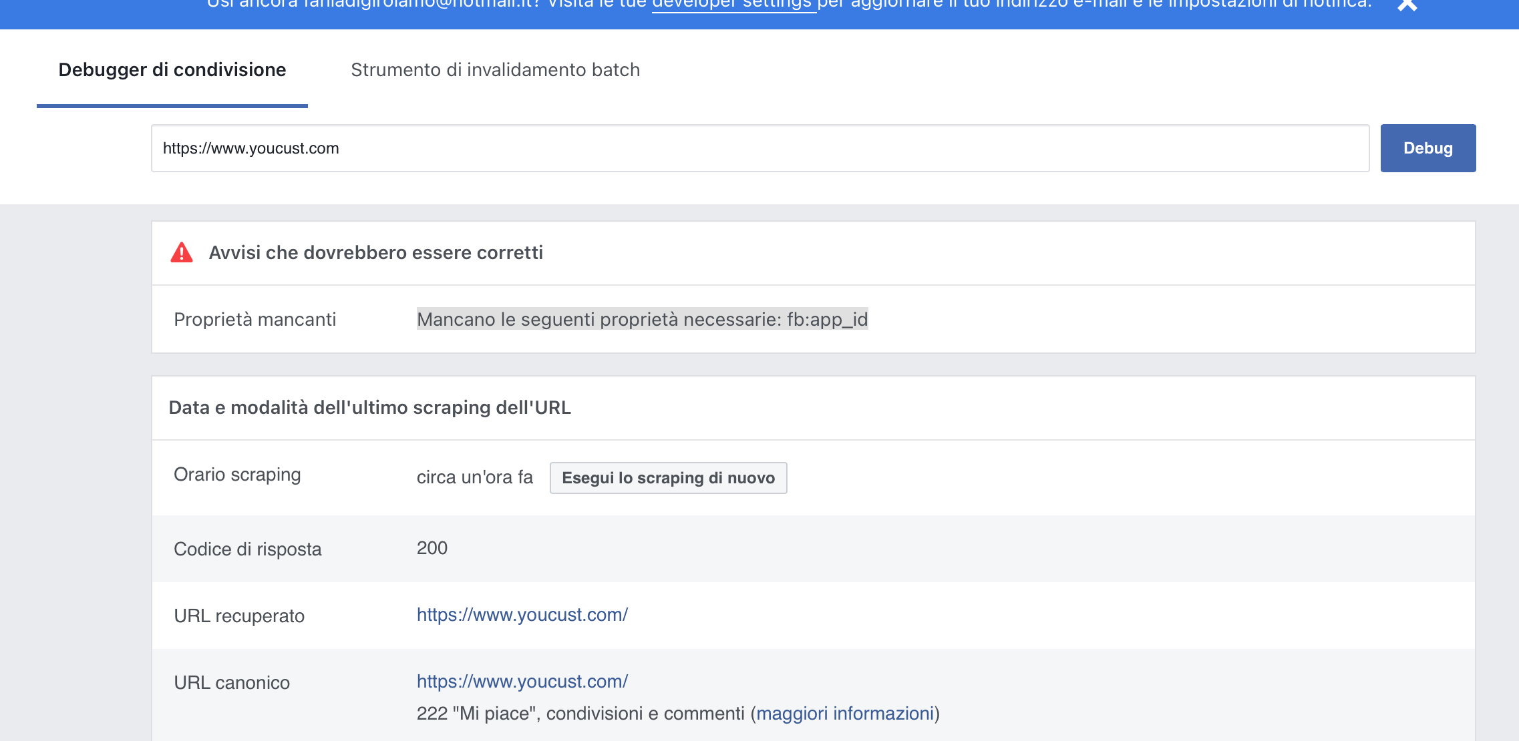The image size is (1519, 741).
Task: Click the Data e modalità scraping heading
Action: (x=369, y=408)
